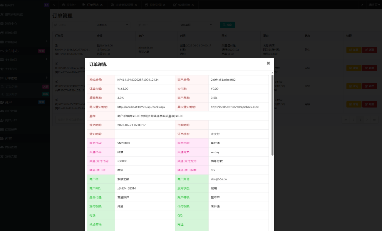Click the 商户 search input field
382x231 pixels.
coord(154,25)
